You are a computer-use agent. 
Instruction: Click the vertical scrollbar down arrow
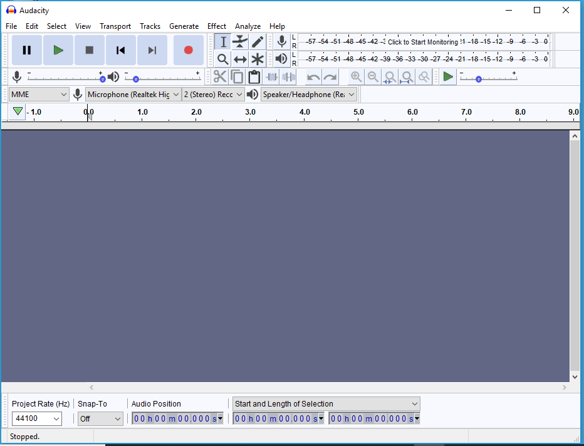575,376
